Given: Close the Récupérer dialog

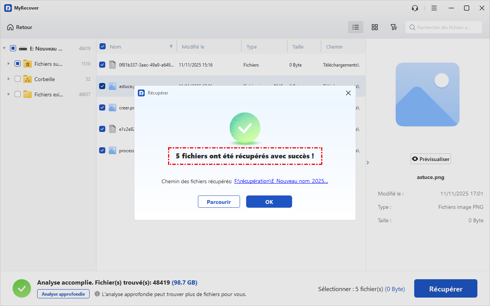Looking at the screenshot, I should tap(348, 93).
